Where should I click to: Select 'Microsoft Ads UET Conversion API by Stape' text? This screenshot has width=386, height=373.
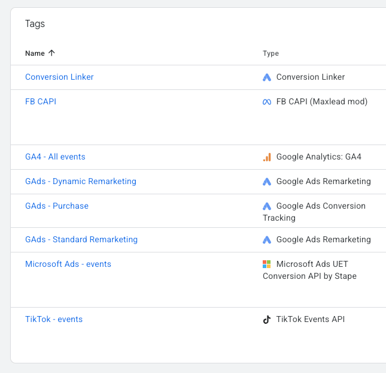309,270
